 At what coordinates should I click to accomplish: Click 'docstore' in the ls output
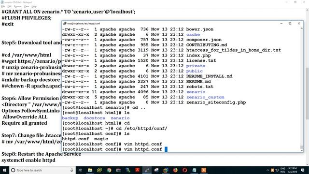pos(94,118)
